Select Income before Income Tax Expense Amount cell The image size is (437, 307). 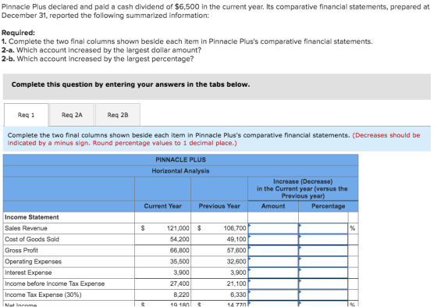tap(273, 284)
